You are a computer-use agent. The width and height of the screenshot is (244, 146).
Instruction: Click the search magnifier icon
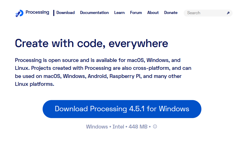(228, 13)
